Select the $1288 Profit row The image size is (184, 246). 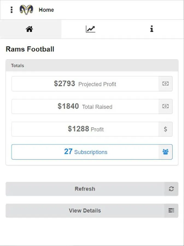coord(85,129)
